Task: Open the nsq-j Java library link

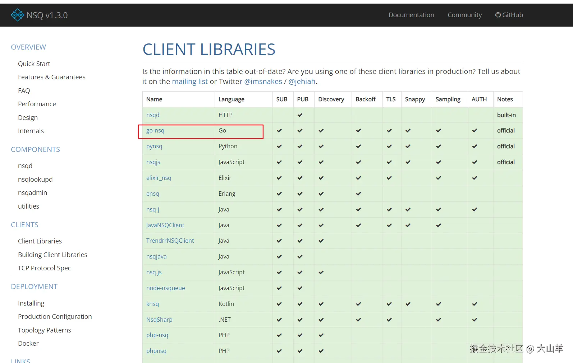Action: [x=153, y=209]
